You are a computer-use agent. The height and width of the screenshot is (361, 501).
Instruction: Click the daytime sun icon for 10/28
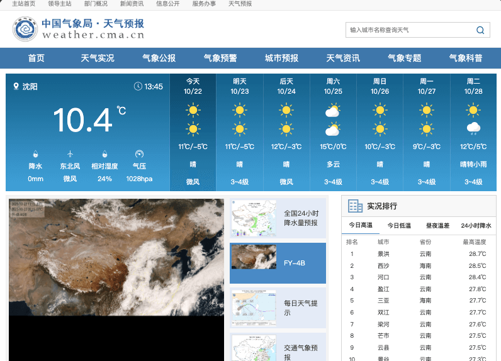point(473,111)
